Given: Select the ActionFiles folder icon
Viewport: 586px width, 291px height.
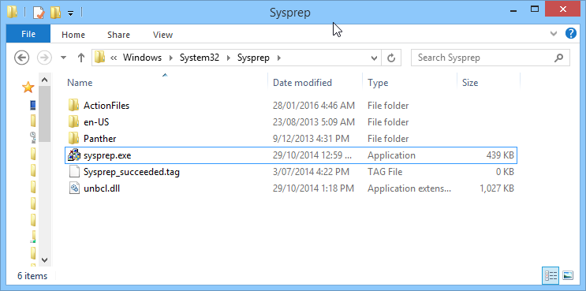Looking at the screenshot, I should tap(73, 106).
